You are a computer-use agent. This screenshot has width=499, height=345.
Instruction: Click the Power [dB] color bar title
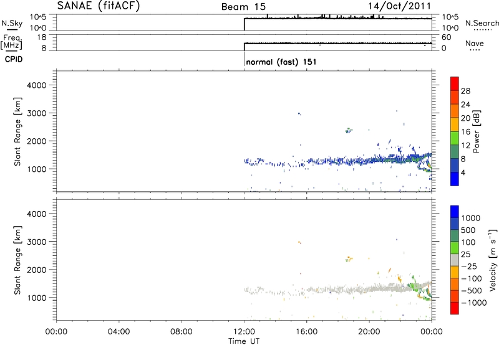pyautogui.click(x=476, y=131)
